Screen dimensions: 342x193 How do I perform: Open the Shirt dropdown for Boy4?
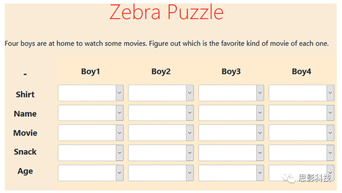pyautogui.click(x=301, y=93)
